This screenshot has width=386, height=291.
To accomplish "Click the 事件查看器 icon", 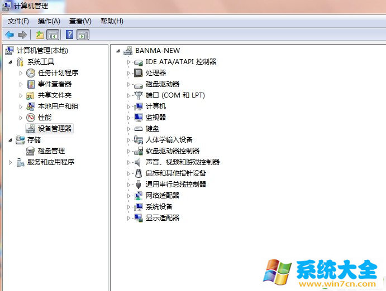I will (x=31, y=84).
